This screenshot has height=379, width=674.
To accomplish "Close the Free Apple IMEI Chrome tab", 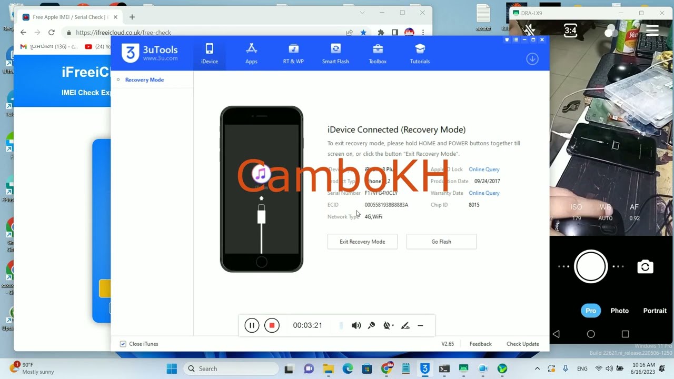I will click(x=115, y=17).
